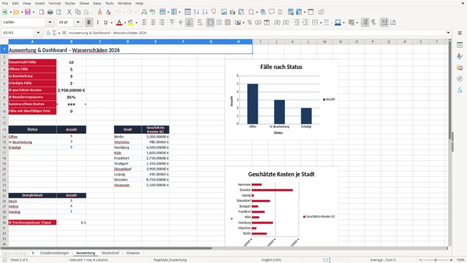Open the Conditional Formatting dropdown arrow
Viewport: 467px width, 263px height.
pyautogui.click(x=357, y=22)
